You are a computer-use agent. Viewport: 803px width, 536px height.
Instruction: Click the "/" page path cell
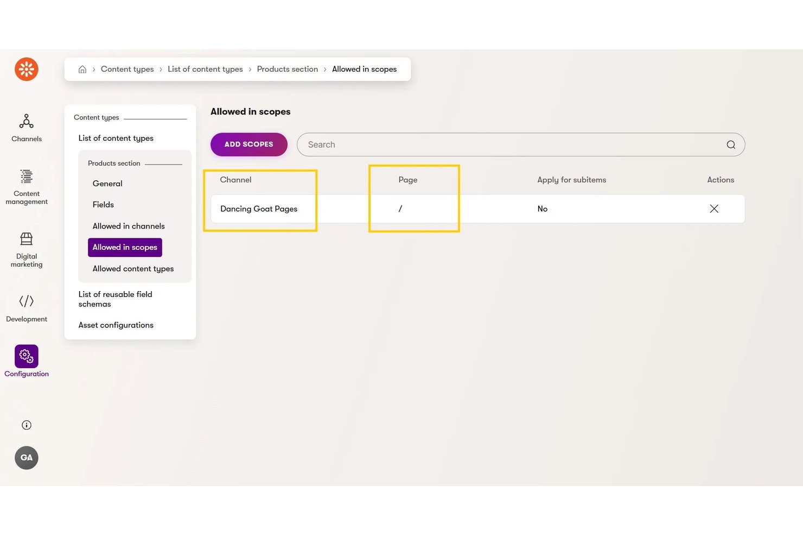point(400,209)
